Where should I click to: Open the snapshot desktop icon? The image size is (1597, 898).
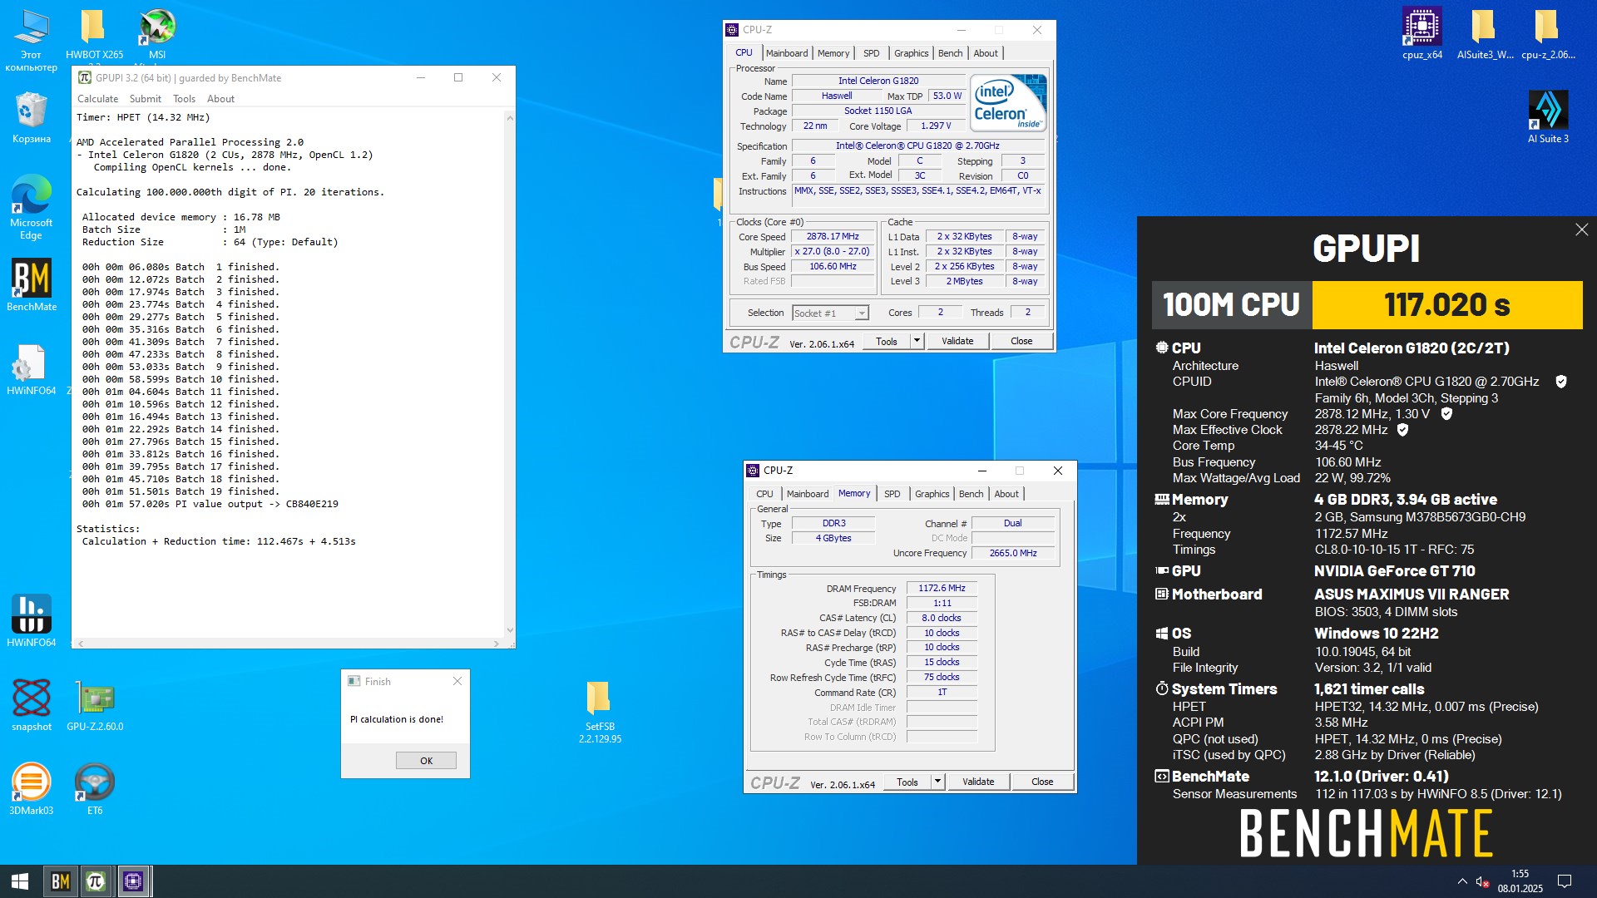[x=32, y=704]
